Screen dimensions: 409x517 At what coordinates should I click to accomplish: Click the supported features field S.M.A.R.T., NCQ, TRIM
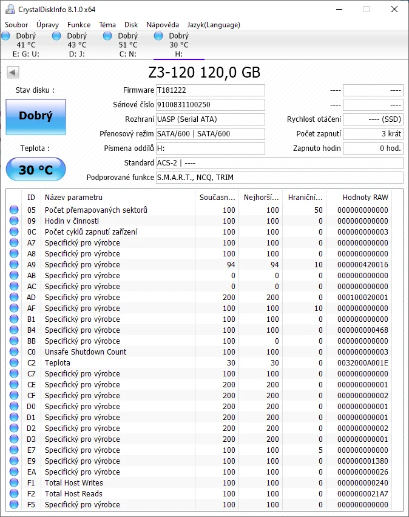279,178
